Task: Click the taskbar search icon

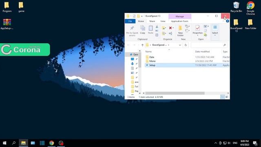Action: click(x=14, y=143)
